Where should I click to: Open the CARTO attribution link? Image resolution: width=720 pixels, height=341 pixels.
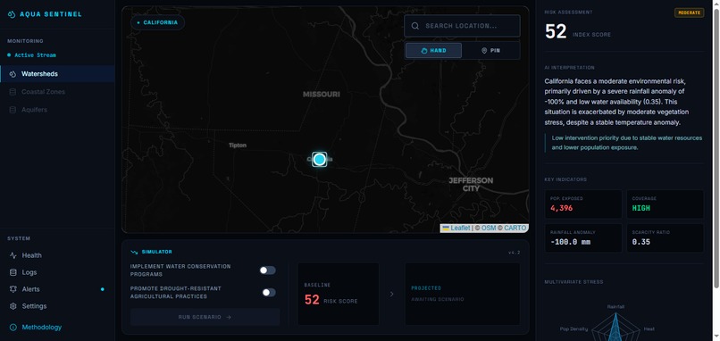[515, 229]
